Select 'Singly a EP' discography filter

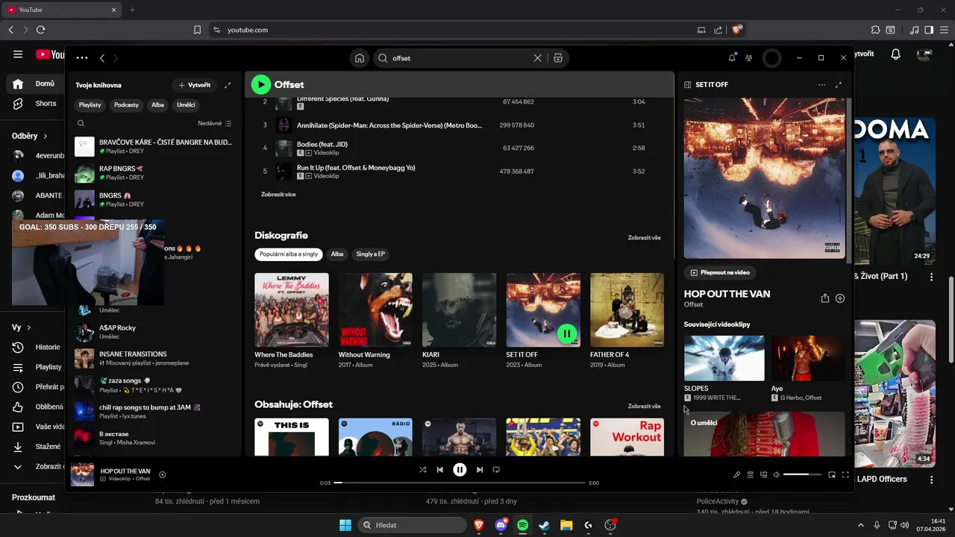(370, 254)
